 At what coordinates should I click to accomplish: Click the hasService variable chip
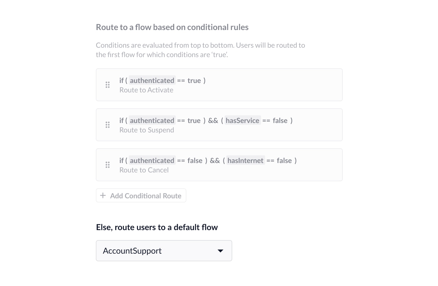243,121
